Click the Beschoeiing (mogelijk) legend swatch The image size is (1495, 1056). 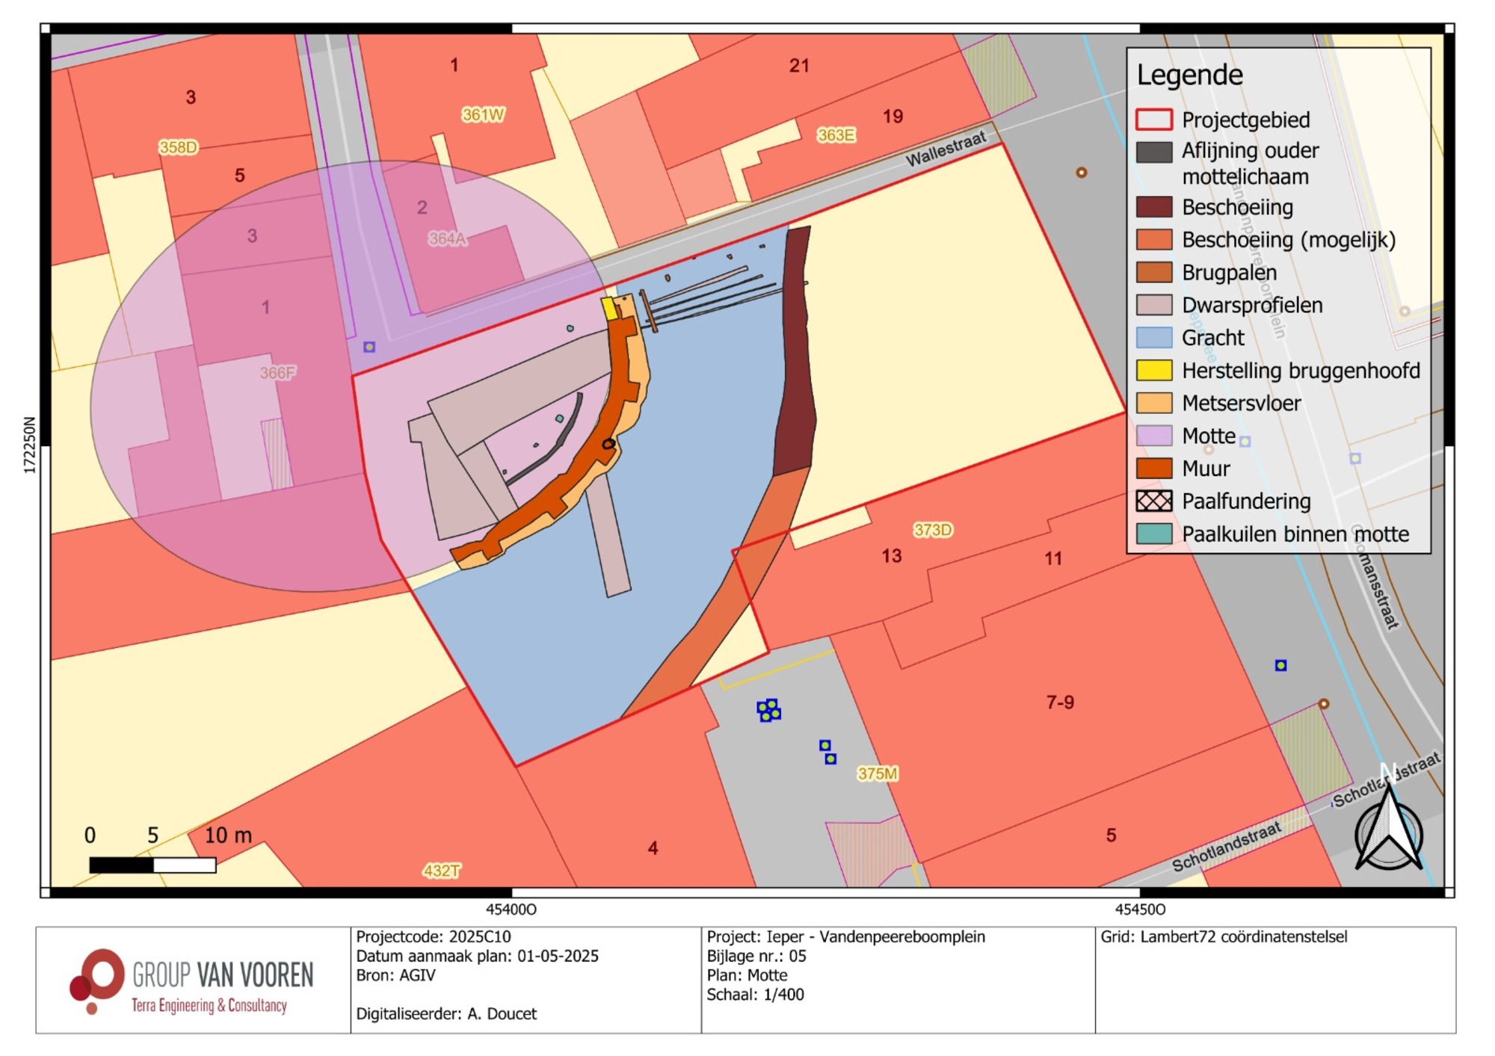point(1154,240)
